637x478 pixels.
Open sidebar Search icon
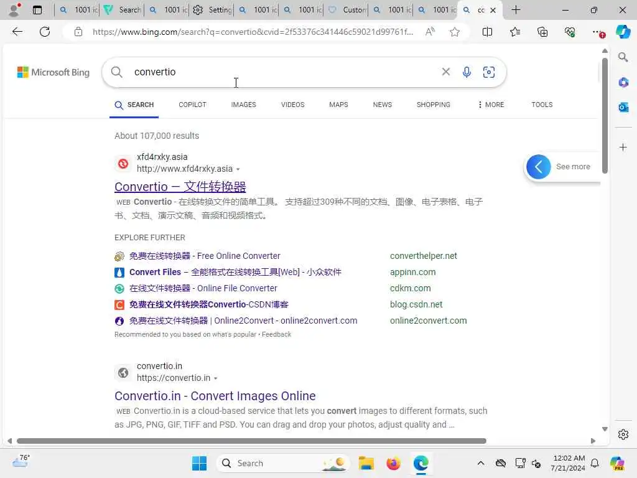(623, 57)
